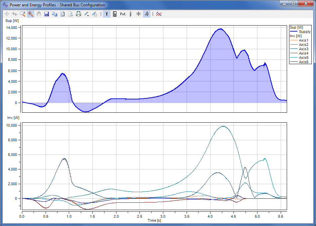The width and height of the screenshot is (316, 226).
Task: Open the window system menu icon in title bar
Action: click(5, 5)
